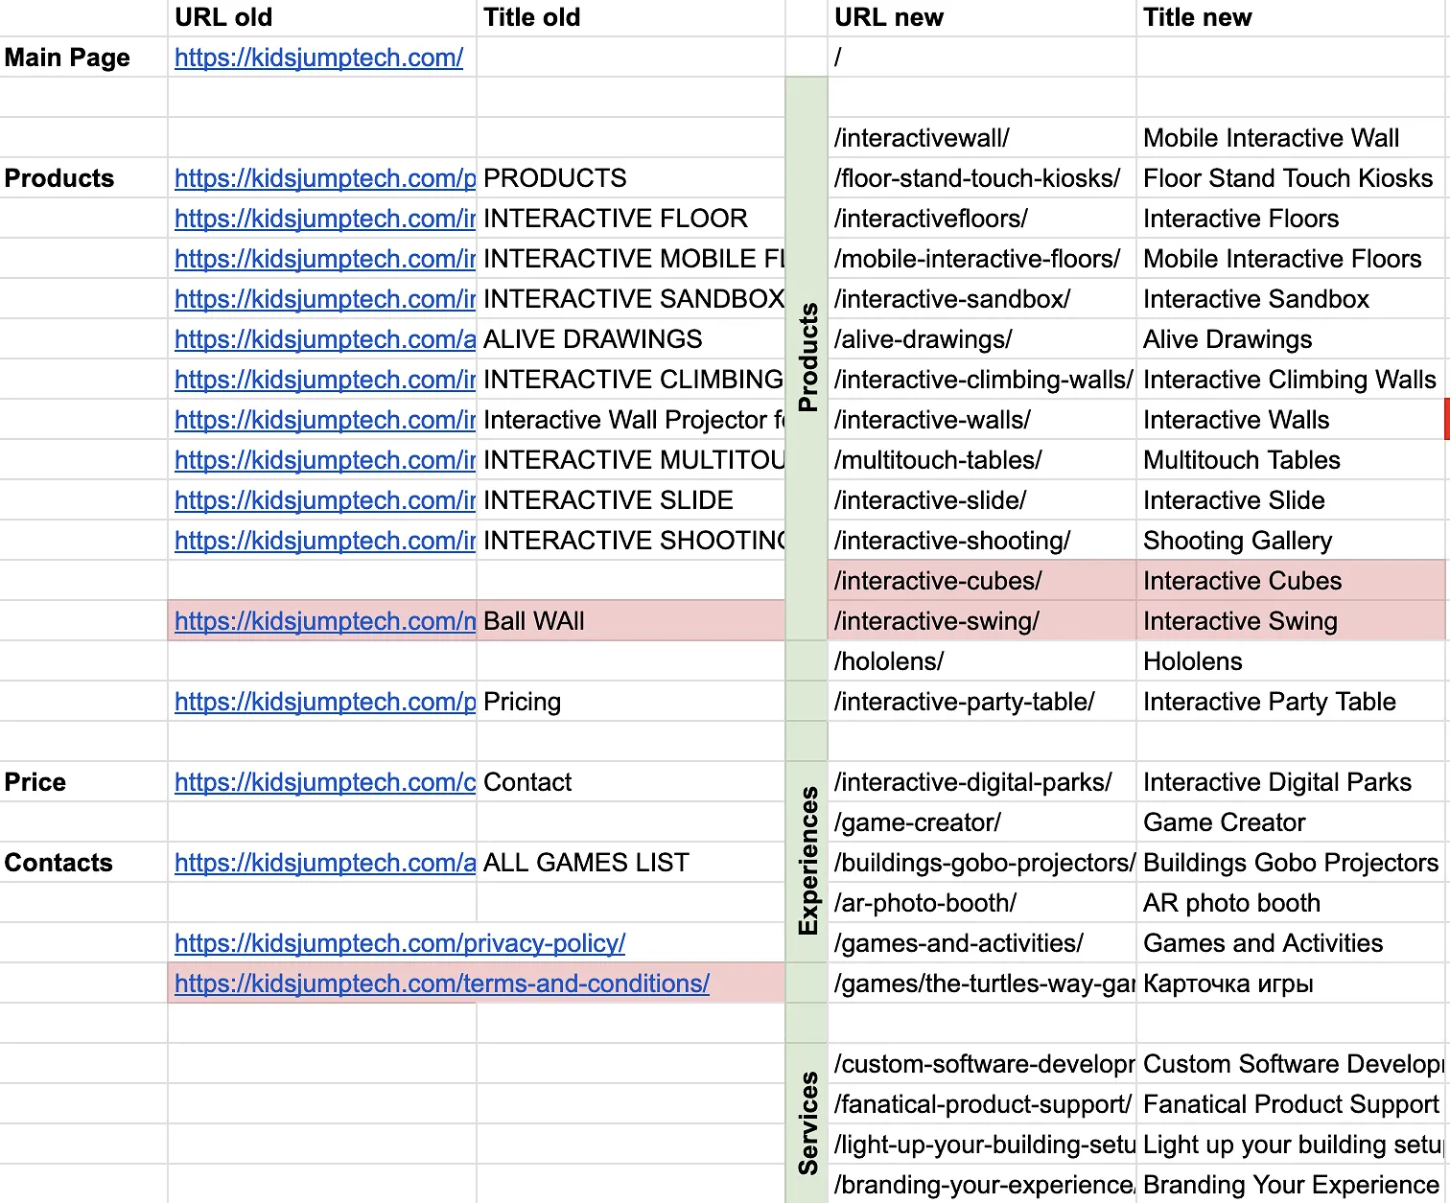The height and width of the screenshot is (1203, 1450).
Task: Select the Price row label cell
Action: (35, 781)
